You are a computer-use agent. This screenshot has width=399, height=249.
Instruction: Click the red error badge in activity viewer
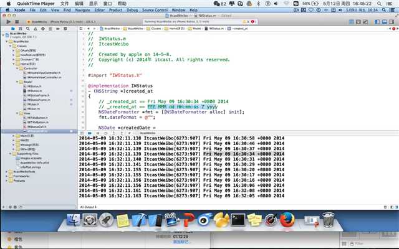[x=252, y=22]
